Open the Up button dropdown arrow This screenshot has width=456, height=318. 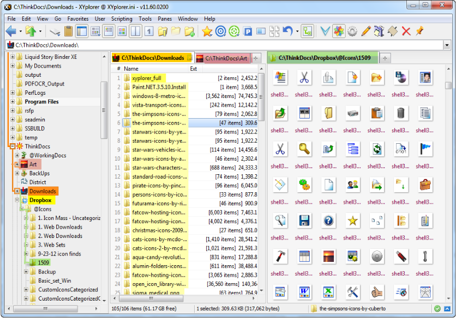coord(40,31)
